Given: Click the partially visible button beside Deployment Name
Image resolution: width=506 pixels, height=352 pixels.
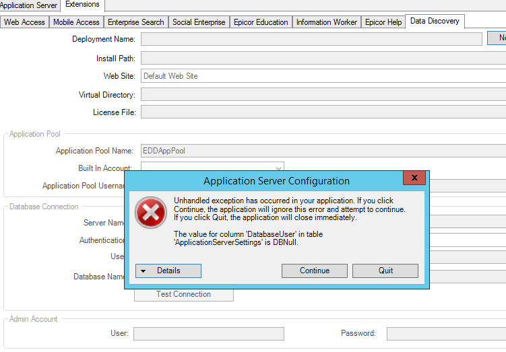Looking at the screenshot, I should (497, 38).
